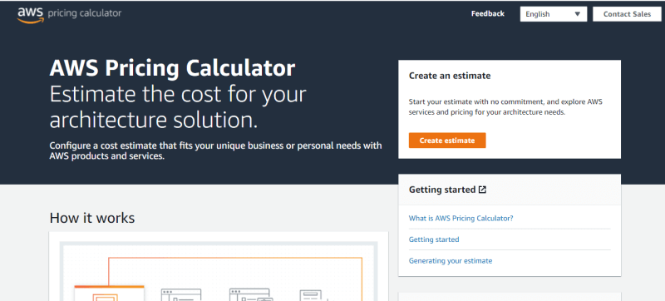
Task: Click the third overlapping windows diagram icon
Action: coord(251,294)
